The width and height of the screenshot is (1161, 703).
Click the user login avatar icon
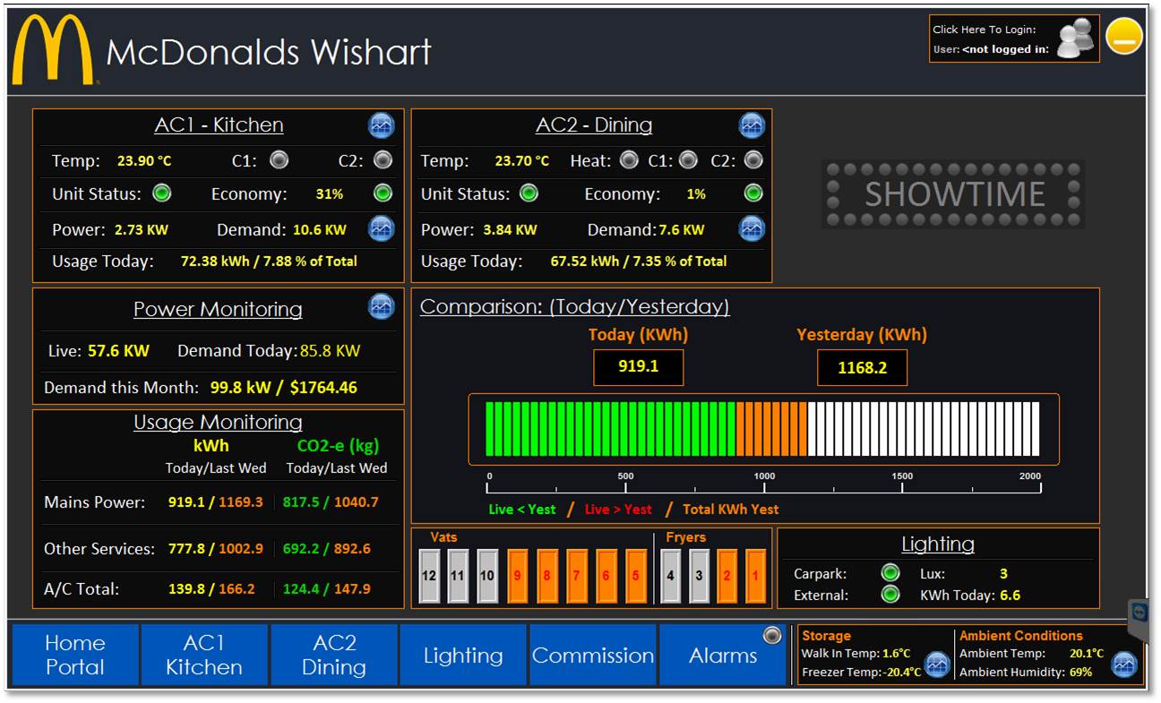(1076, 39)
